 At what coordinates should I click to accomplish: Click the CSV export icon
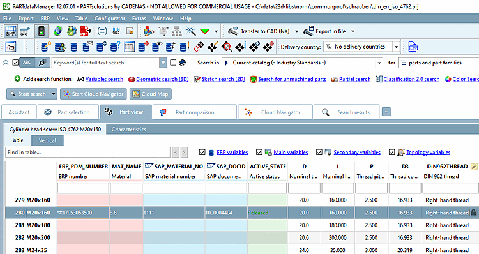click(413, 47)
